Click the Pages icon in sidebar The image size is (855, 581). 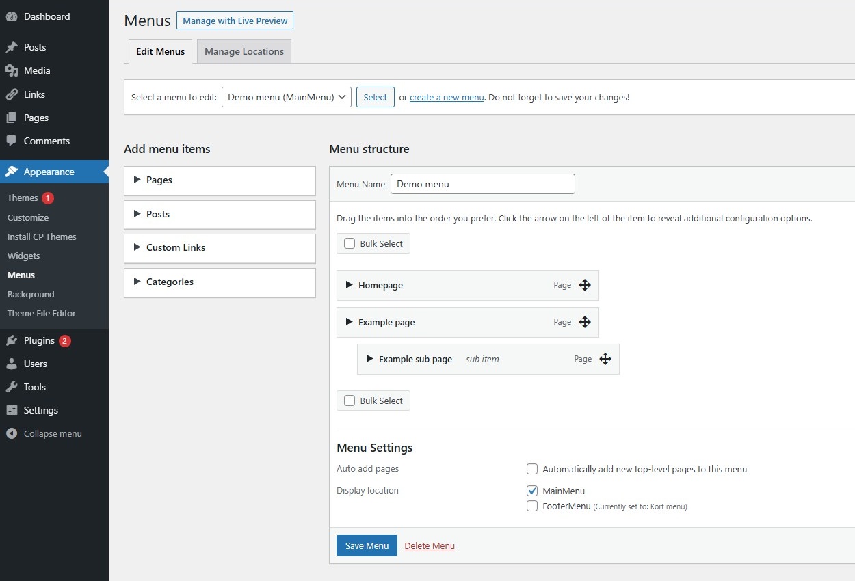click(x=12, y=118)
